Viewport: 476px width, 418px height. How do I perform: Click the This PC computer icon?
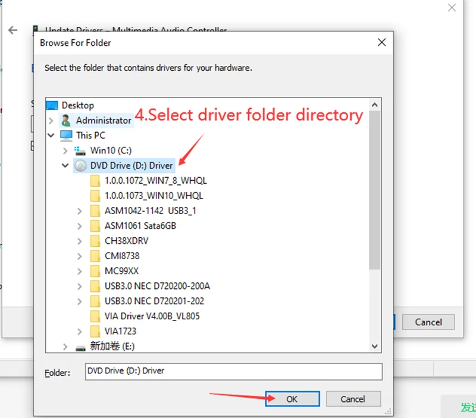pos(67,136)
